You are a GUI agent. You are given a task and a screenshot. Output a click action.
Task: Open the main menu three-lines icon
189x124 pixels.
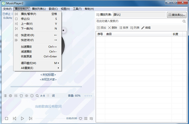(x=26, y=96)
